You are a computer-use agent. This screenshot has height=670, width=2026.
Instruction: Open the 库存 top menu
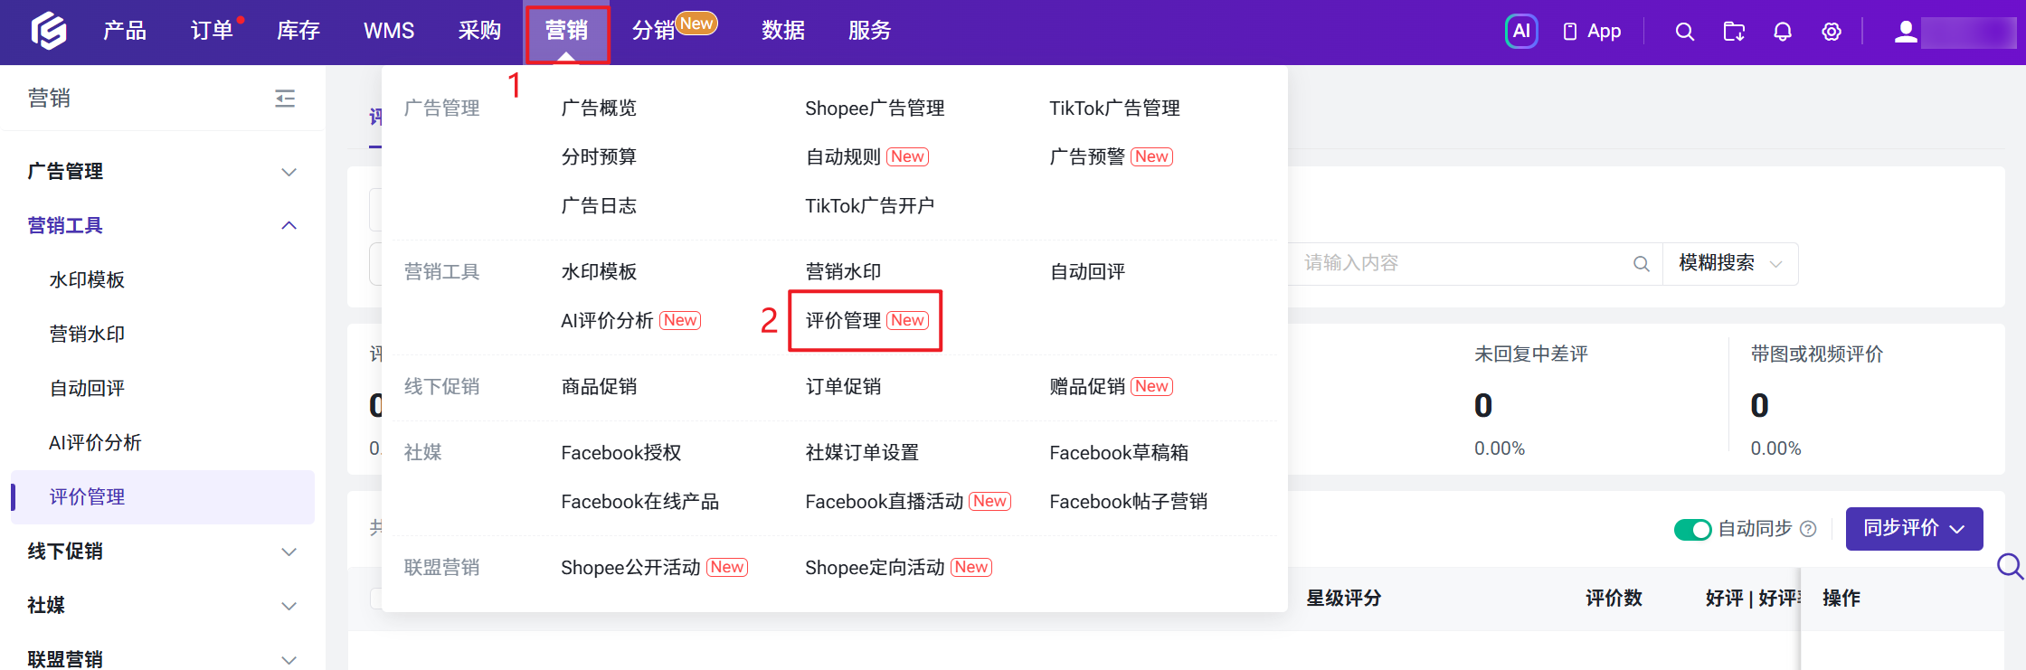tap(298, 32)
